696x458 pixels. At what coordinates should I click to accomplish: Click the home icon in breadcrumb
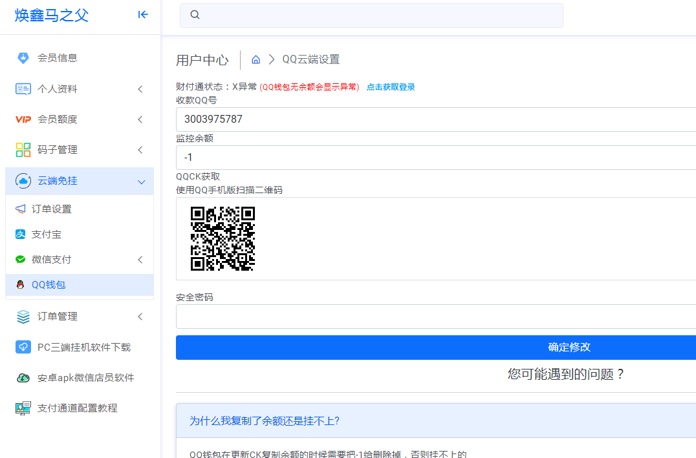256,60
